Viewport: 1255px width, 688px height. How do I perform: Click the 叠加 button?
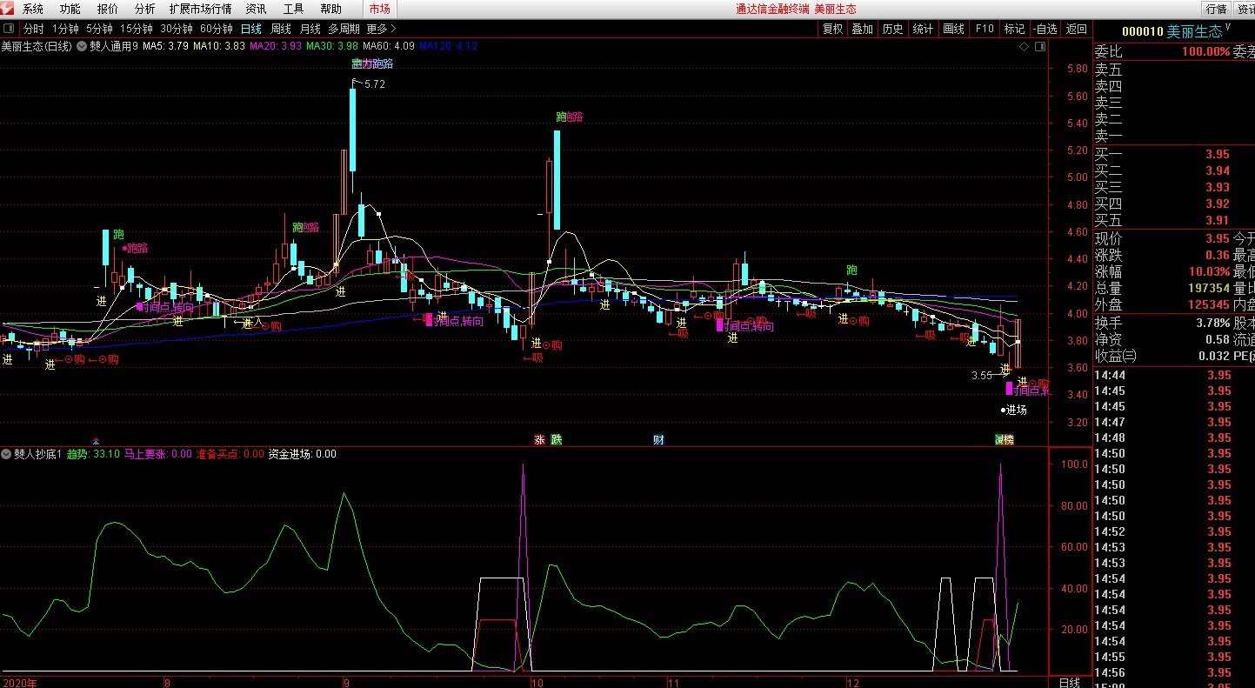coord(863,29)
